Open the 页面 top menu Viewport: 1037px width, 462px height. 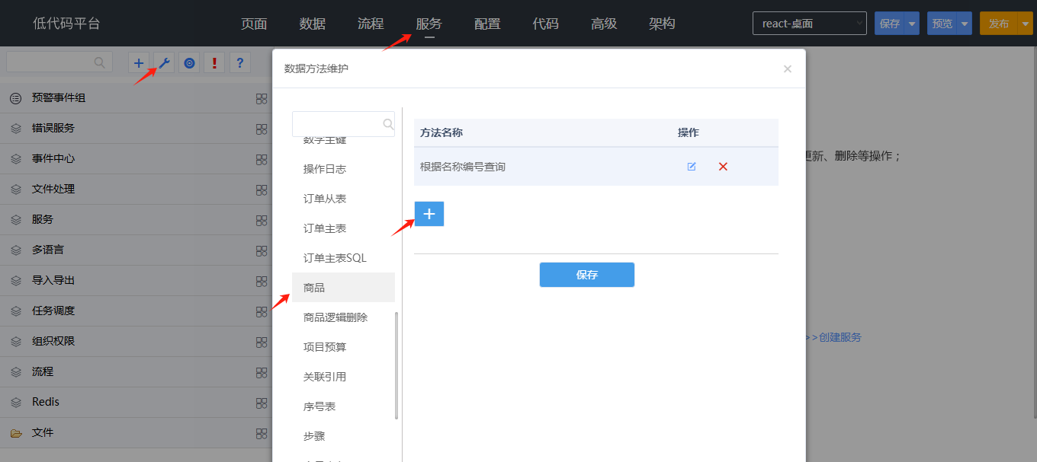coord(254,24)
